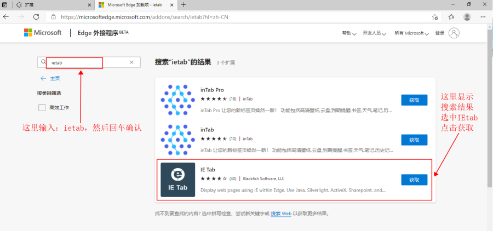This screenshot has height=231, width=493.
Task: Click the inTab Pro extension icon
Action: tap(177, 100)
